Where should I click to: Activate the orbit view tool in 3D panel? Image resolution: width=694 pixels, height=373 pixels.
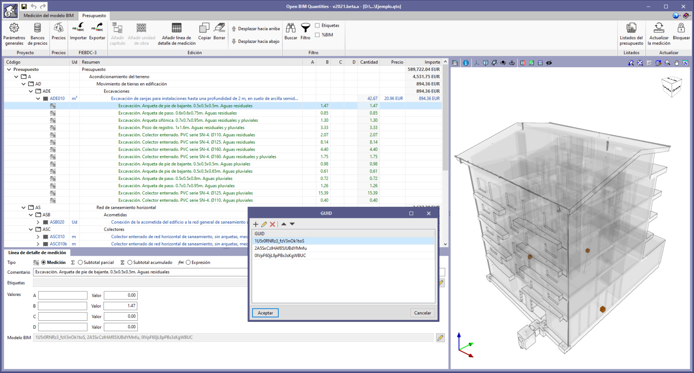coord(503,63)
